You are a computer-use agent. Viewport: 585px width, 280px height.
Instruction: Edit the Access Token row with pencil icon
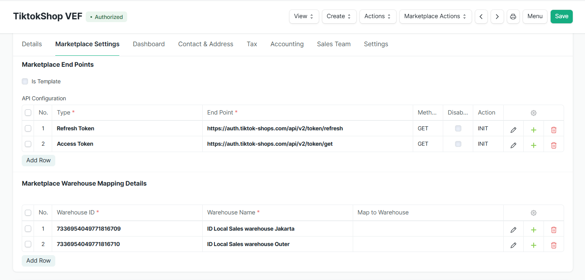coord(514,145)
